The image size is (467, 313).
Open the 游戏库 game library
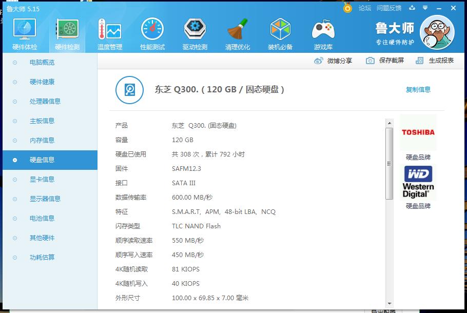[x=323, y=32]
